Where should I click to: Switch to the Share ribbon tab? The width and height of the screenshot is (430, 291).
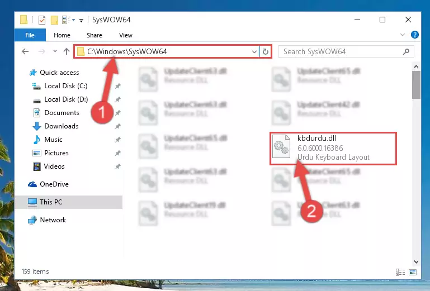click(94, 35)
